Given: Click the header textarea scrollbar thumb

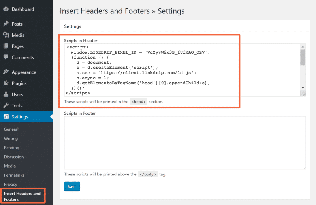Looking at the screenshot, I should coord(303,57).
